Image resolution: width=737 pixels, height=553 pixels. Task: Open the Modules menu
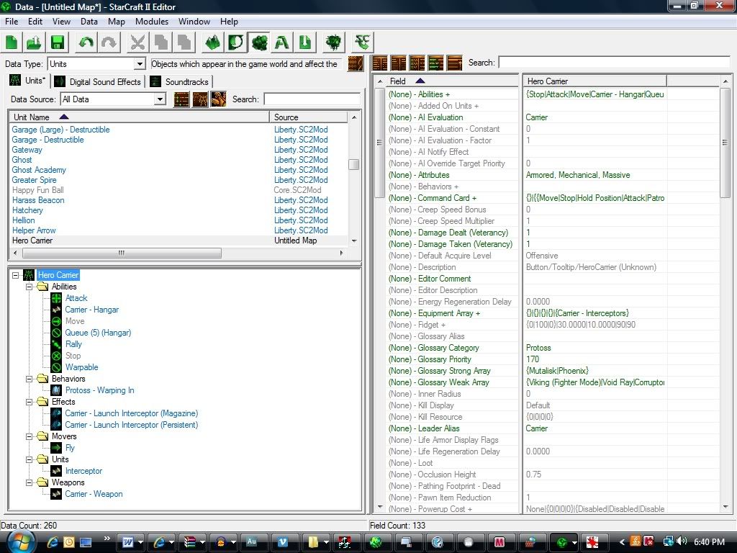pos(151,22)
